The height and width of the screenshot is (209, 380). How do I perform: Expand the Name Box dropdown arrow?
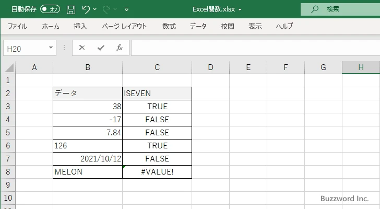51,48
